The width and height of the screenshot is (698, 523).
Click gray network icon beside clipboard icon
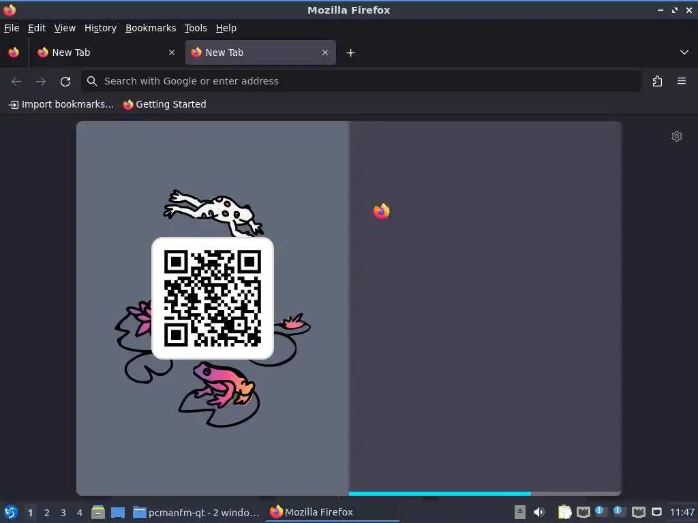click(583, 513)
